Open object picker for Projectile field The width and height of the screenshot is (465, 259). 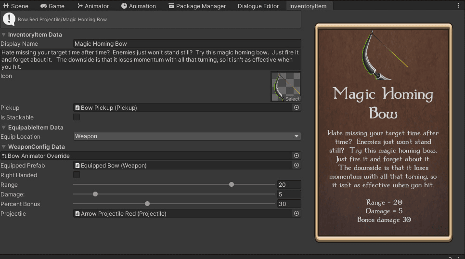tap(297, 214)
